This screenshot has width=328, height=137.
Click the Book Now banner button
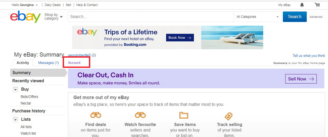coord(180,38)
